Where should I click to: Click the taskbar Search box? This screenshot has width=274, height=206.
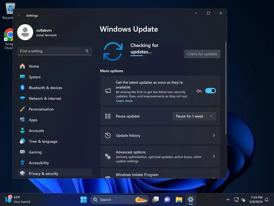pos(120,200)
